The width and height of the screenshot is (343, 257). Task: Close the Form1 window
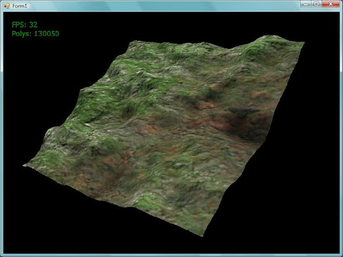point(331,4)
